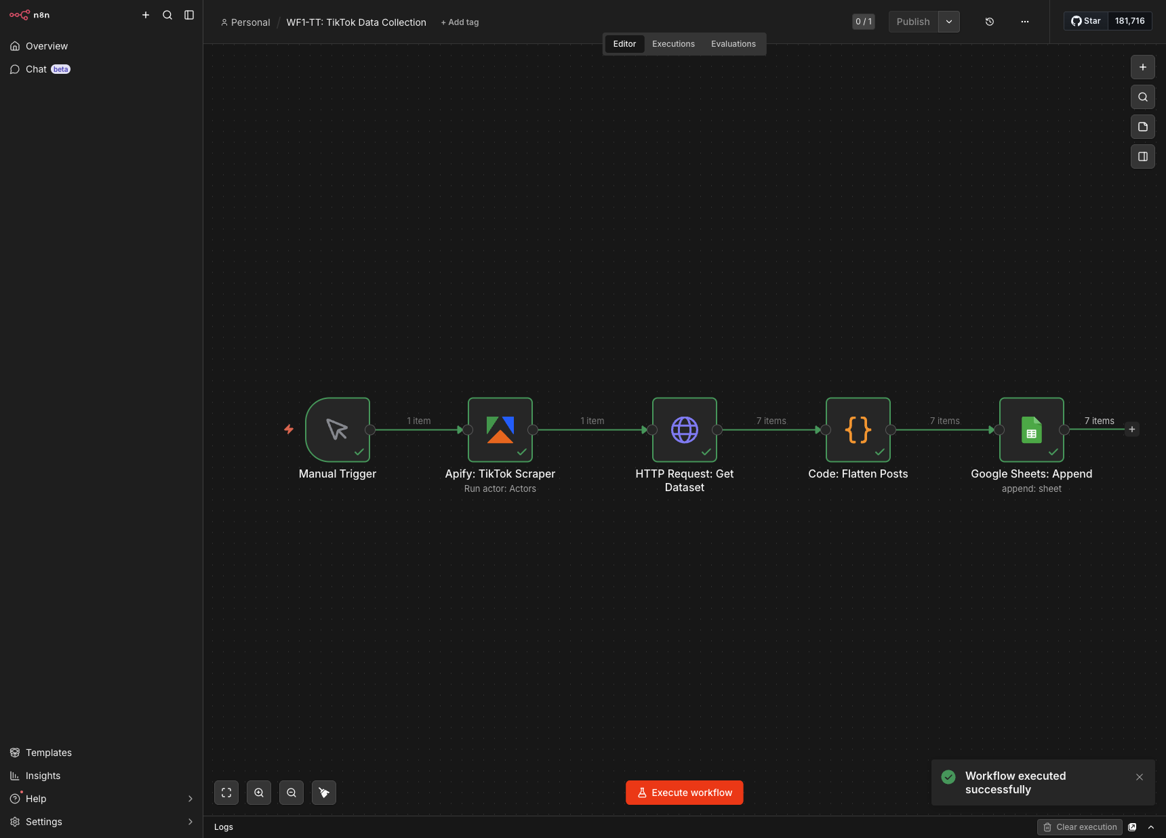
Task: Expand the Logs panel chevron
Action: [1151, 827]
